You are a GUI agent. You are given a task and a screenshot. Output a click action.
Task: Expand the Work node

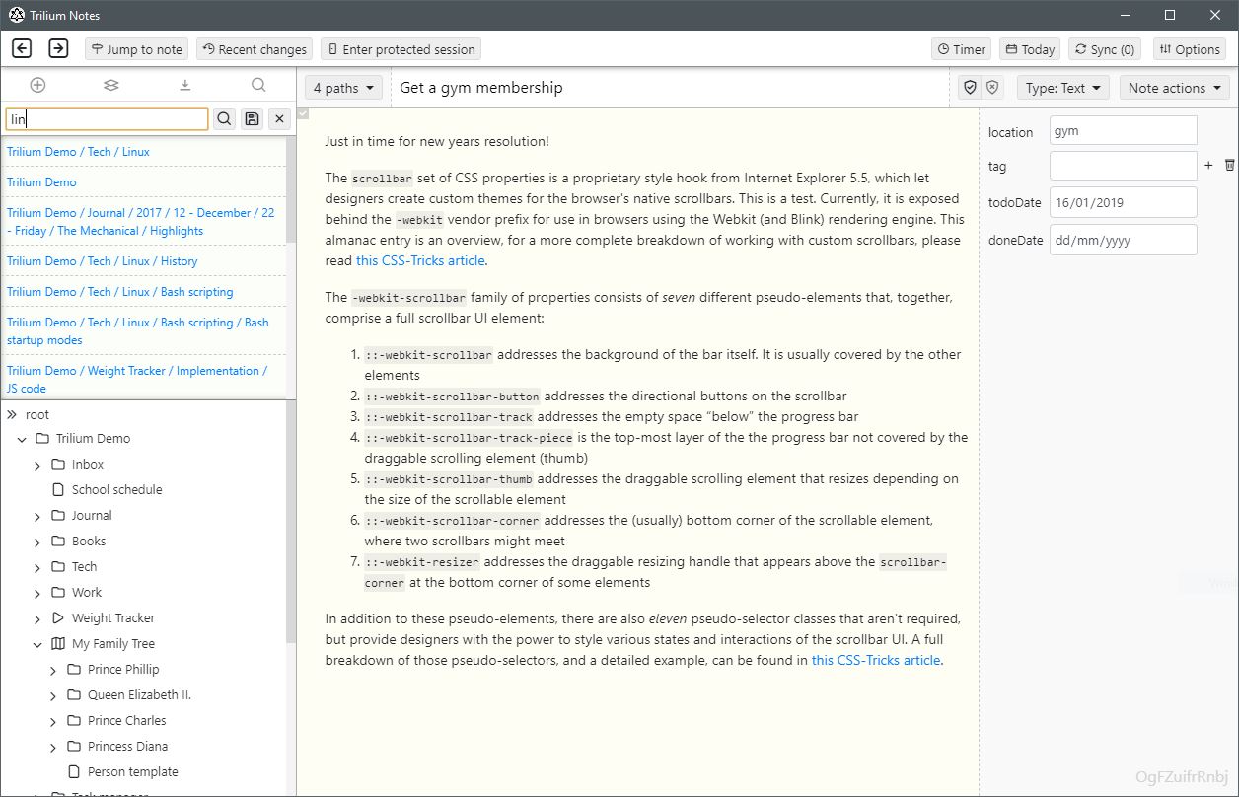pyautogui.click(x=37, y=593)
